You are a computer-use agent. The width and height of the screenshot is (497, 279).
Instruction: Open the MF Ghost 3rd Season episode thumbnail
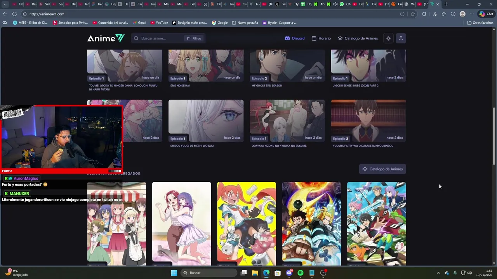click(x=287, y=65)
